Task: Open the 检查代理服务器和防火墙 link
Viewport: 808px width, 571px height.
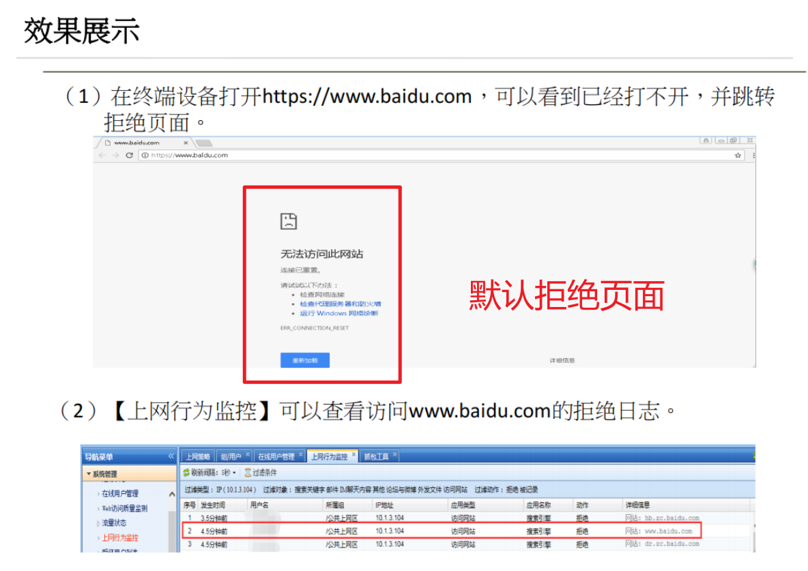Action: [340, 304]
